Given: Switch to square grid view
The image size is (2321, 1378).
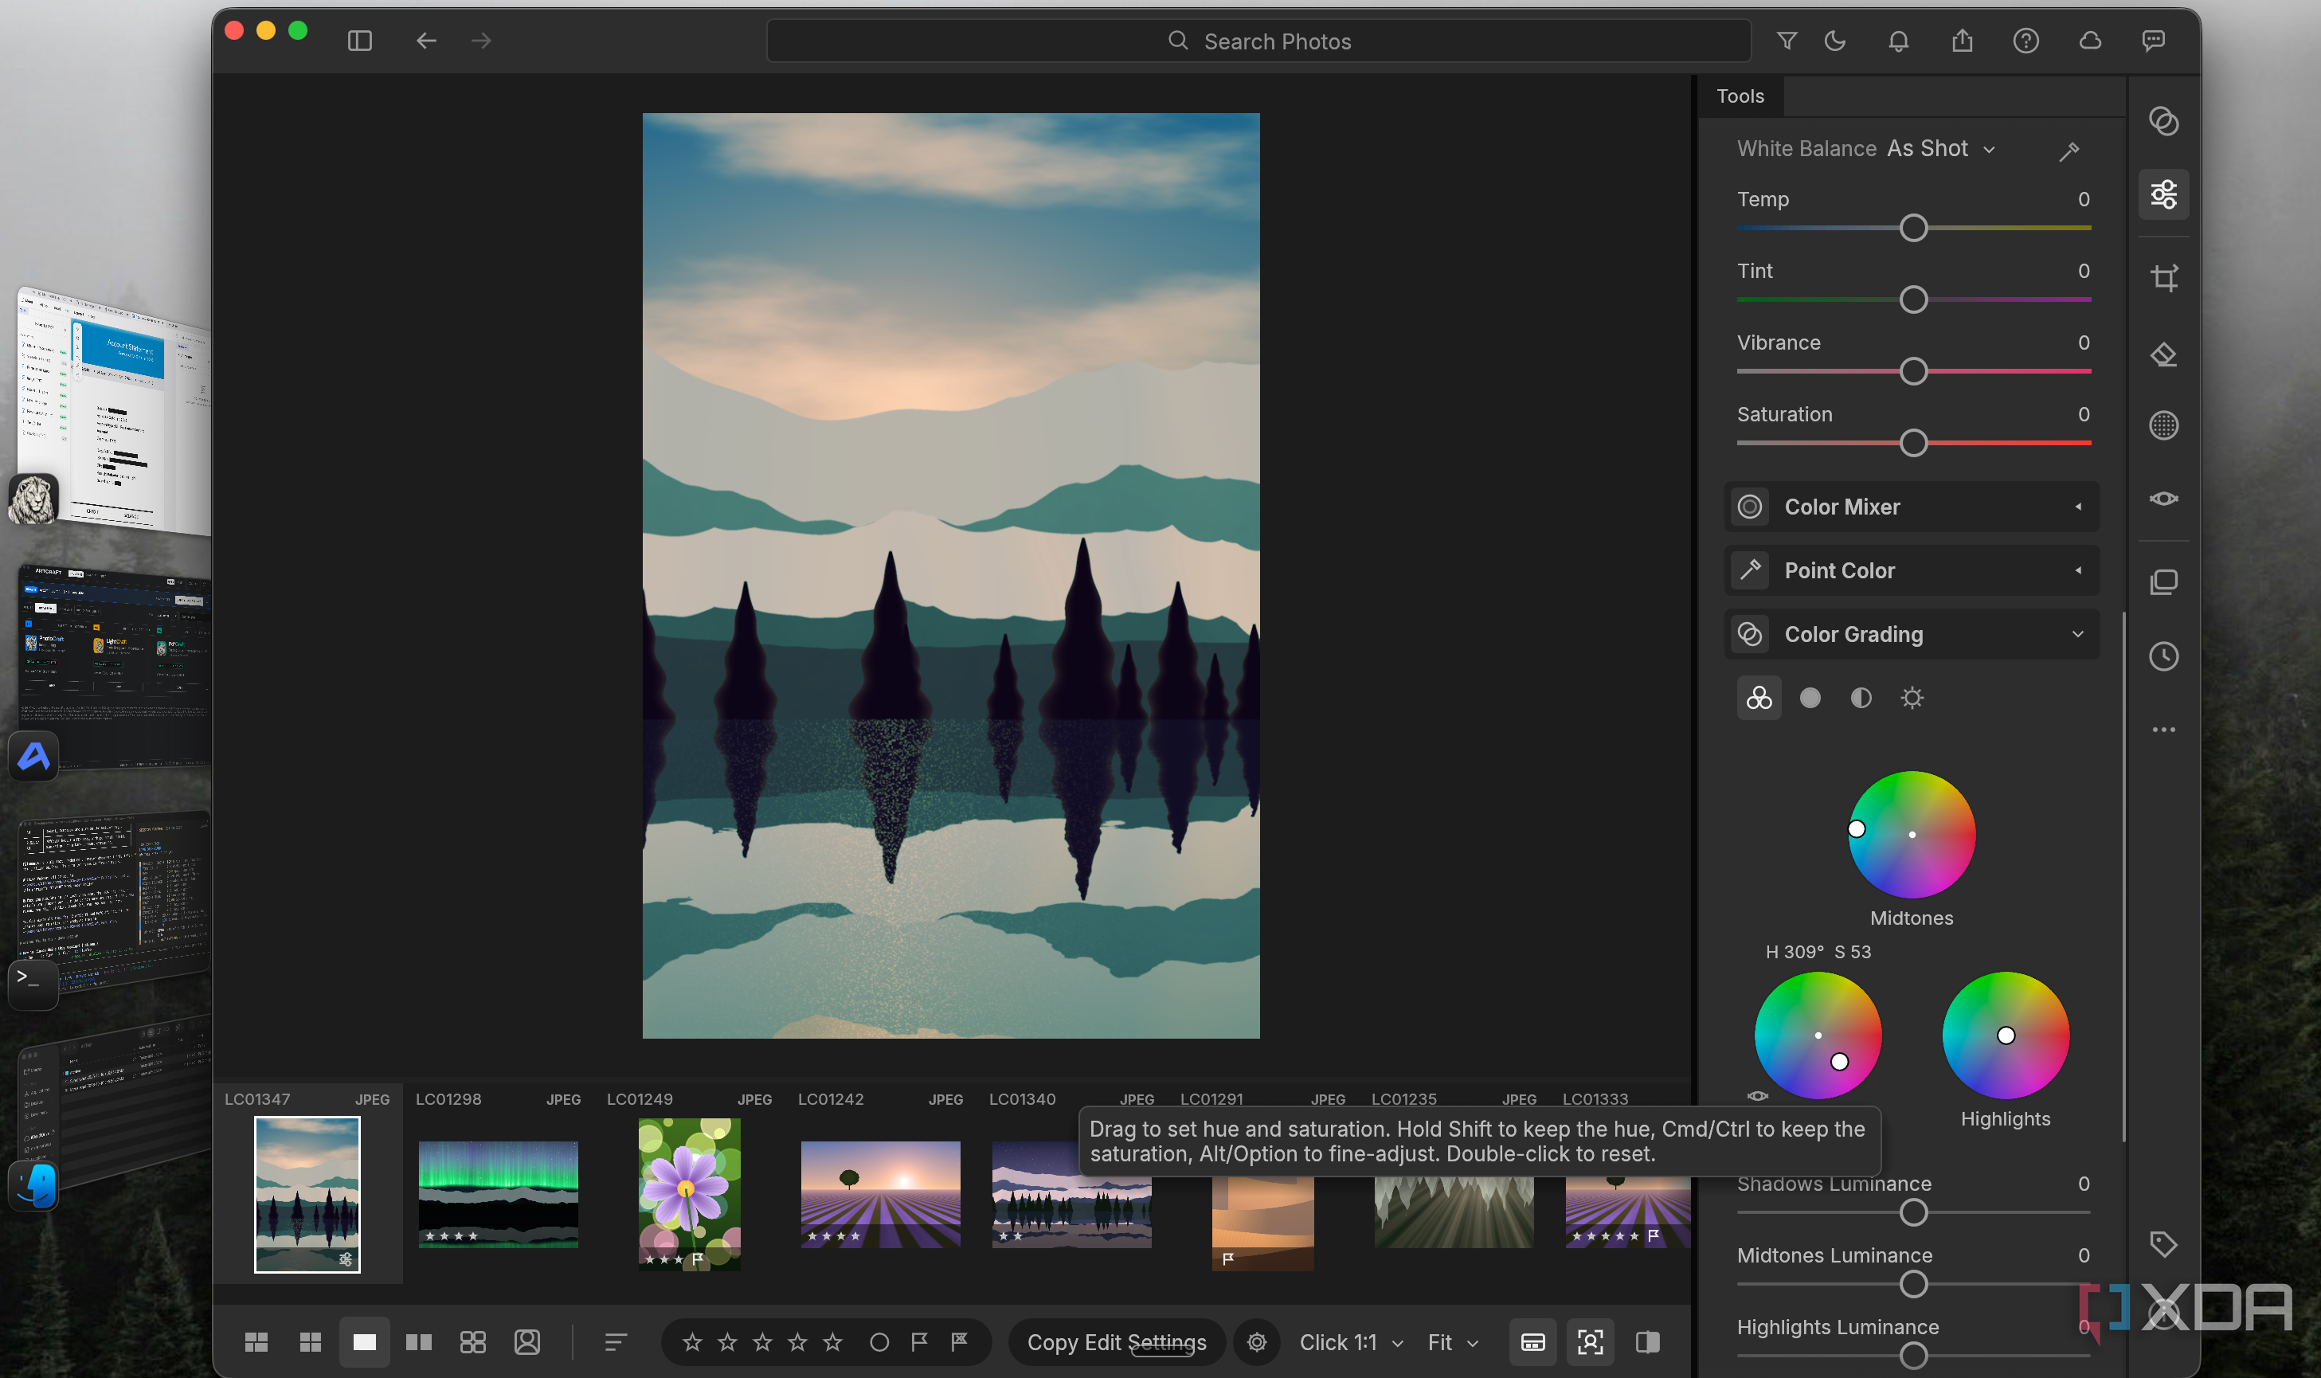Looking at the screenshot, I should point(310,1342).
